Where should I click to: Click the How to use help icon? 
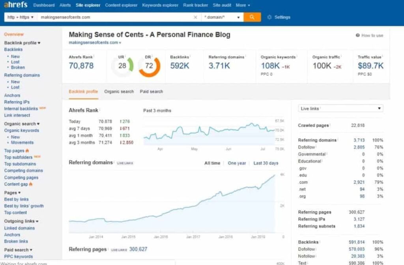357,36
